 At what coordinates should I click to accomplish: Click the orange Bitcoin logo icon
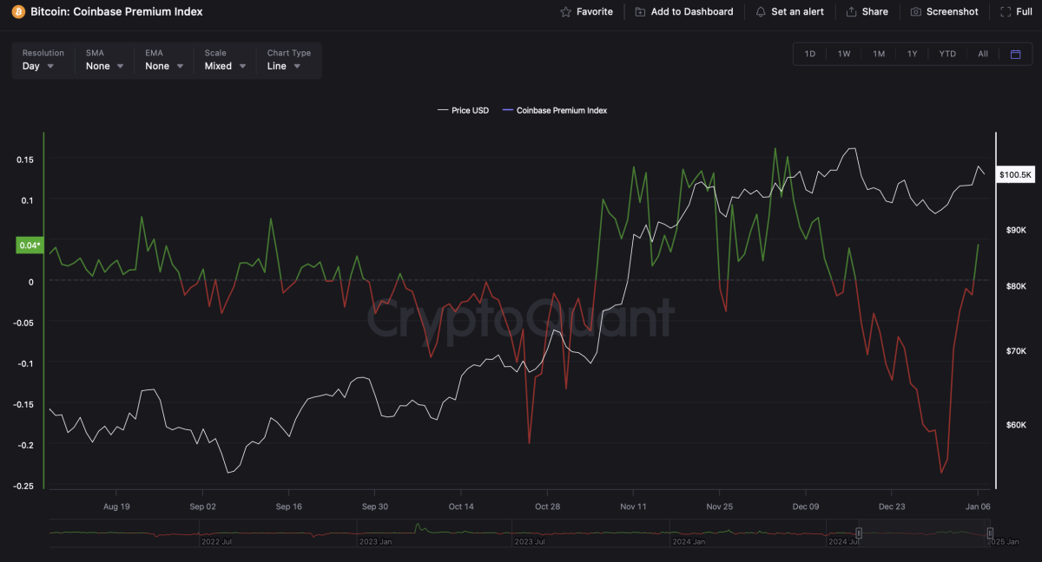click(18, 11)
